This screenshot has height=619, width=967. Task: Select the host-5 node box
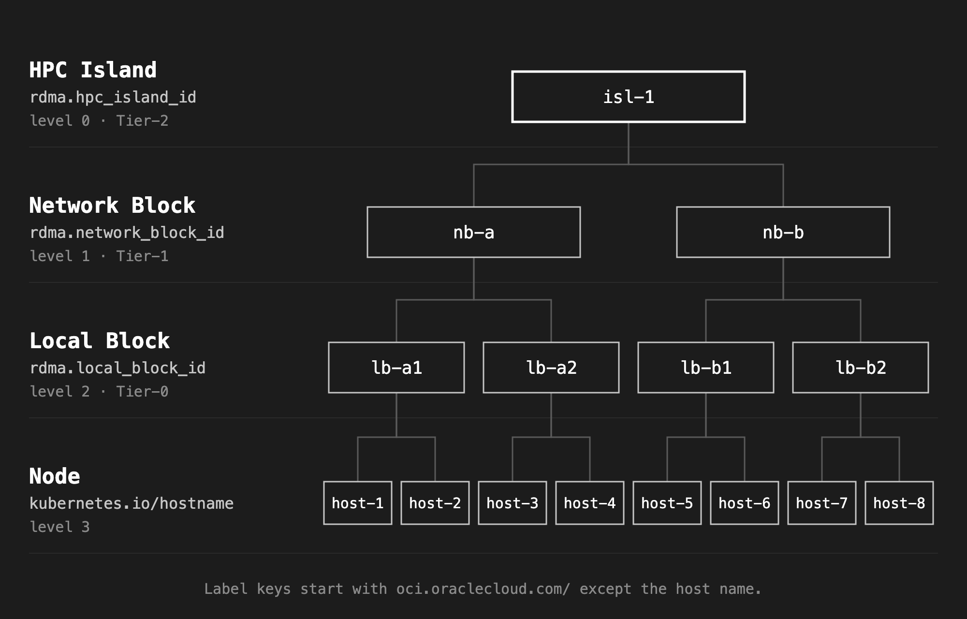pos(667,503)
